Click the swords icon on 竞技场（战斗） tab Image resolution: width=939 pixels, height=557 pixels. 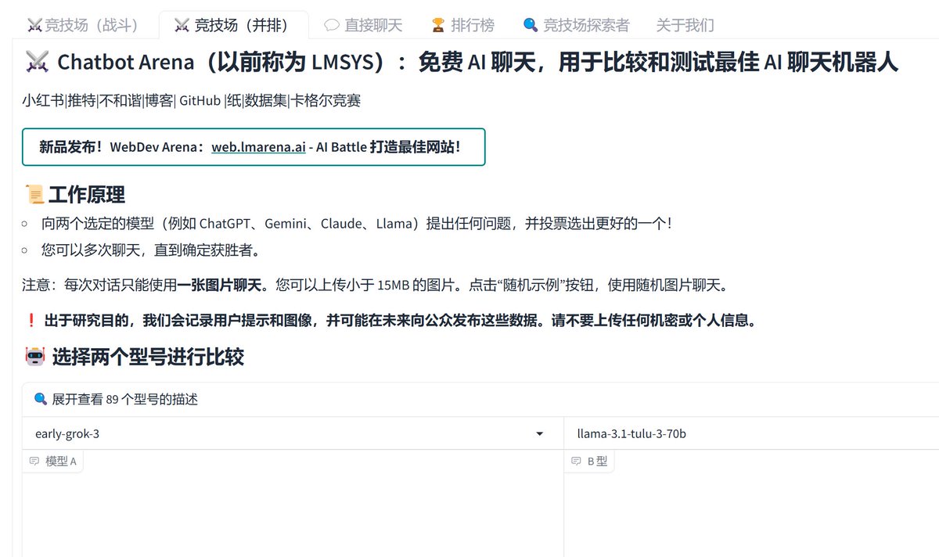click(34, 25)
